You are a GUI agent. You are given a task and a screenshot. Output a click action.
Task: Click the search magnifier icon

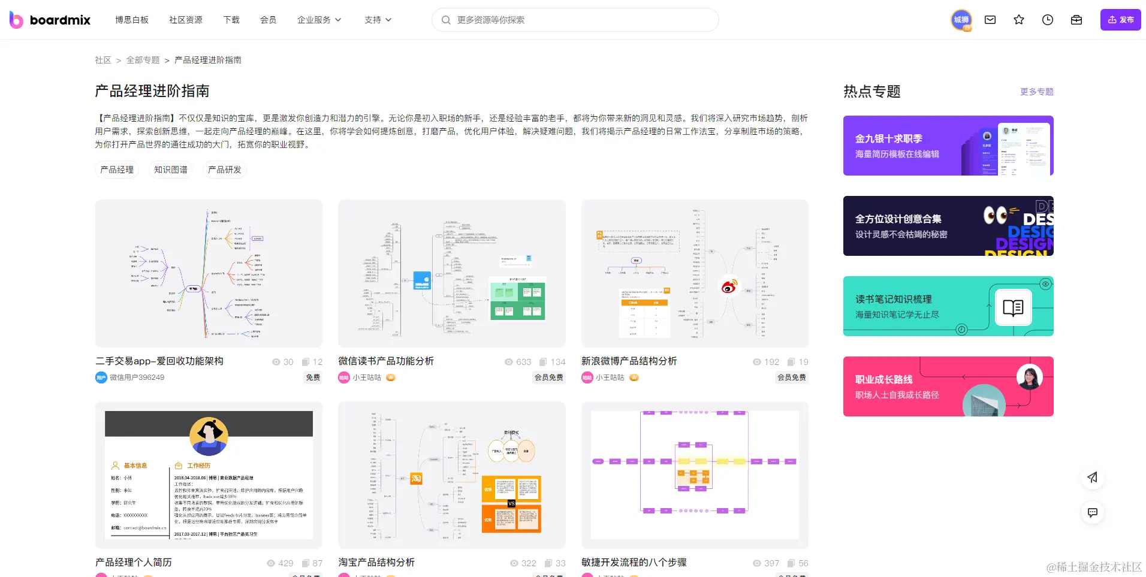pos(446,20)
